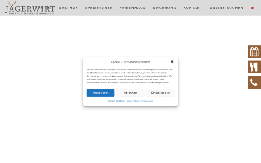
Task: Open cookie Einstellungen button
Action: (x=160, y=93)
